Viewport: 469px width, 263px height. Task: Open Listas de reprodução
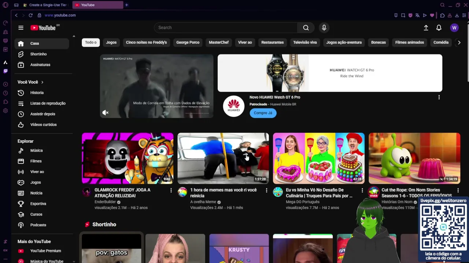pyautogui.click(x=42, y=103)
